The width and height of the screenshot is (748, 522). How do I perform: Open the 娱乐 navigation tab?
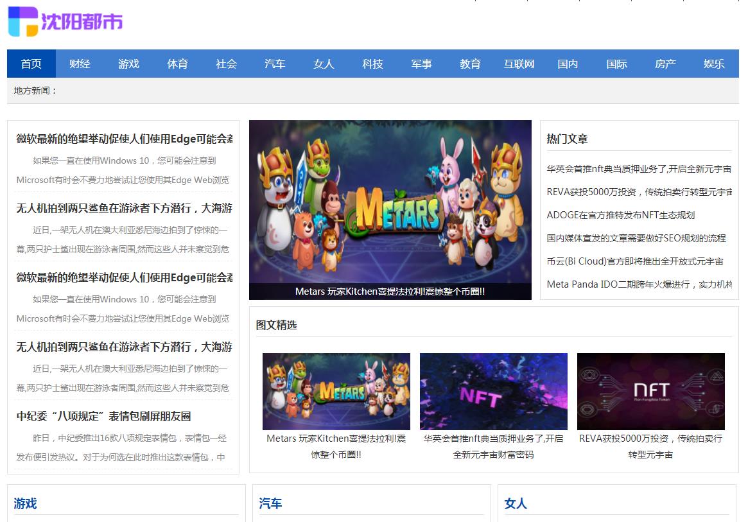point(714,64)
